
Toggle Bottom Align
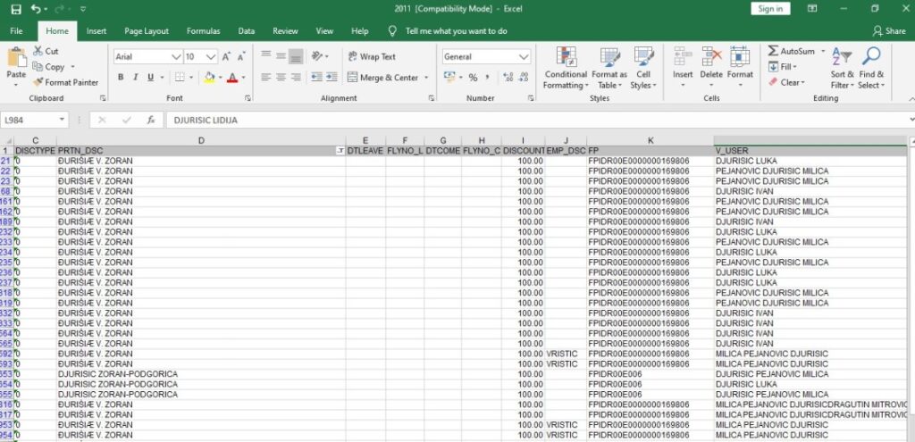[x=296, y=56]
